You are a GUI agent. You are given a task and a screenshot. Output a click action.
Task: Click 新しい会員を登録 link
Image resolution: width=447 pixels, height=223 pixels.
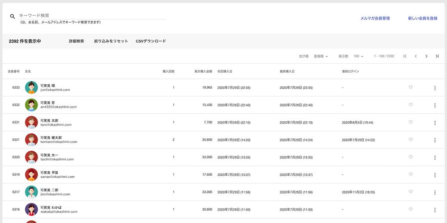(x=422, y=19)
